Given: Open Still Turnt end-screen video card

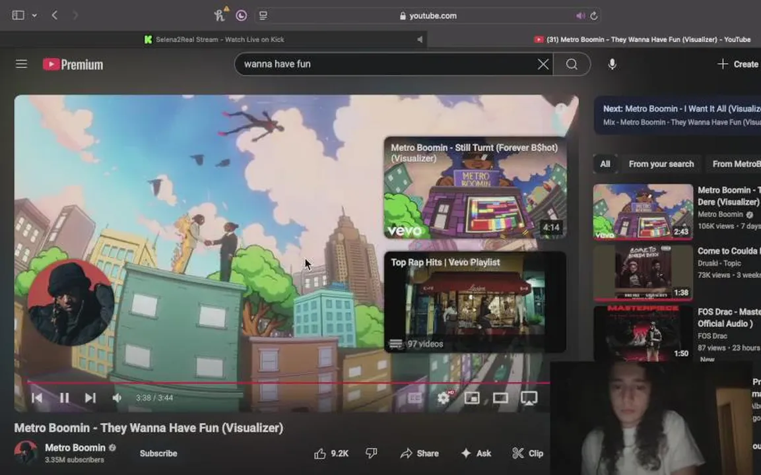Looking at the screenshot, I should tap(475, 188).
